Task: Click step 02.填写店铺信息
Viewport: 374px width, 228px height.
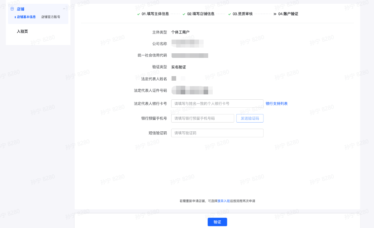Action: (x=201, y=14)
